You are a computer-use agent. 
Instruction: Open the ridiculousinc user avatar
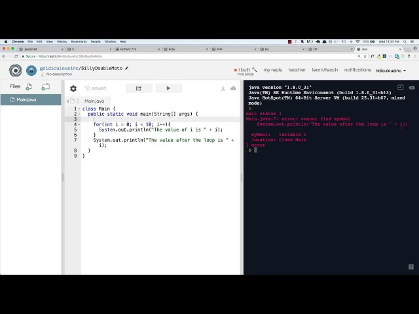coord(31,71)
